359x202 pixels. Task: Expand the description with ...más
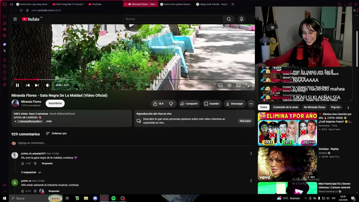pos(48,121)
